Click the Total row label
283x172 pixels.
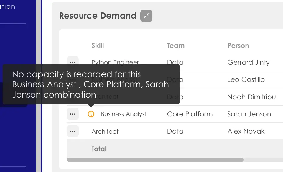[x=99, y=149]
